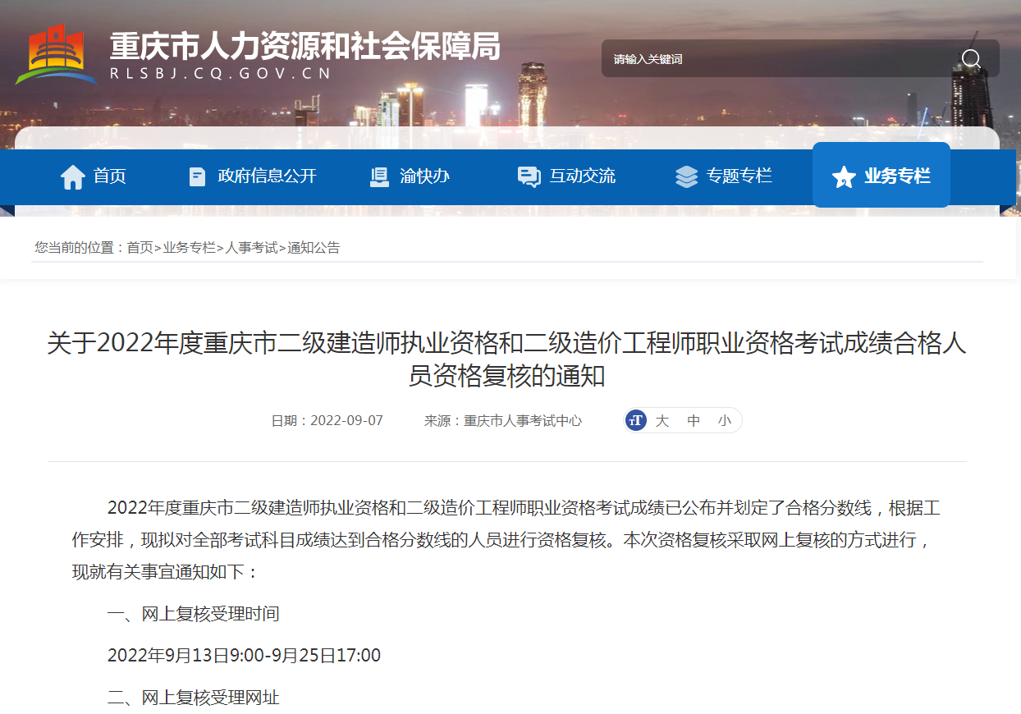The height and width of the screenshot is (714, 1021).
Task: Click the search magnifier icon
Action: click(x=971, y=58)
